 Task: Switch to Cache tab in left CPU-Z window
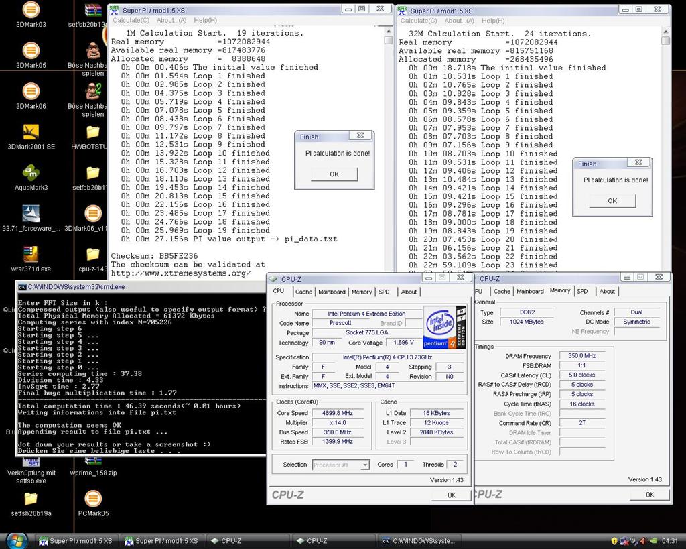(x=303, y=292)
